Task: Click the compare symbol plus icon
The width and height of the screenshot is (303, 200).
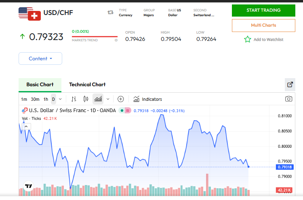Action: pyautogui.click(x=120, y=99)
